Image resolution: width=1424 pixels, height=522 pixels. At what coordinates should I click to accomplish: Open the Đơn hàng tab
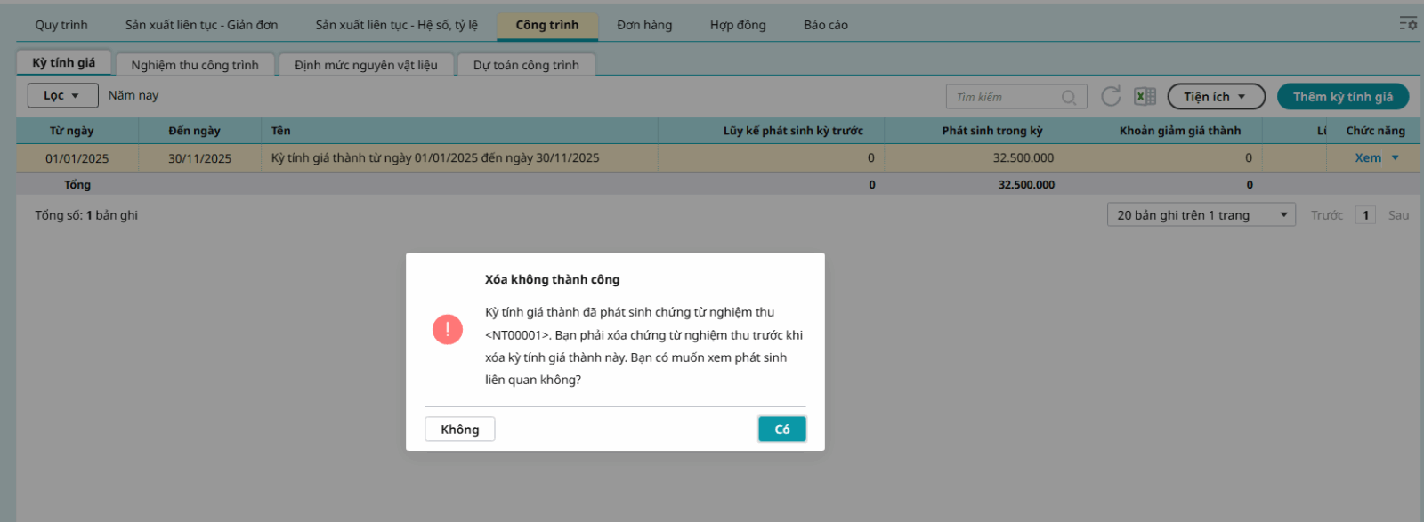pos(644,25)
